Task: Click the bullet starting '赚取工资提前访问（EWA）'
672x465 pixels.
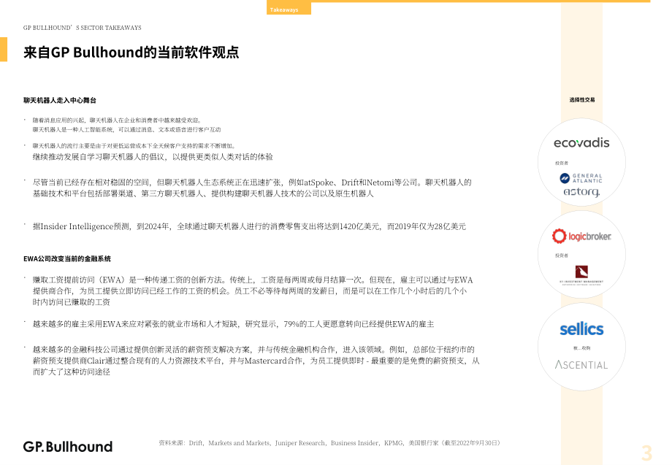Action: [x=253, y=291]
